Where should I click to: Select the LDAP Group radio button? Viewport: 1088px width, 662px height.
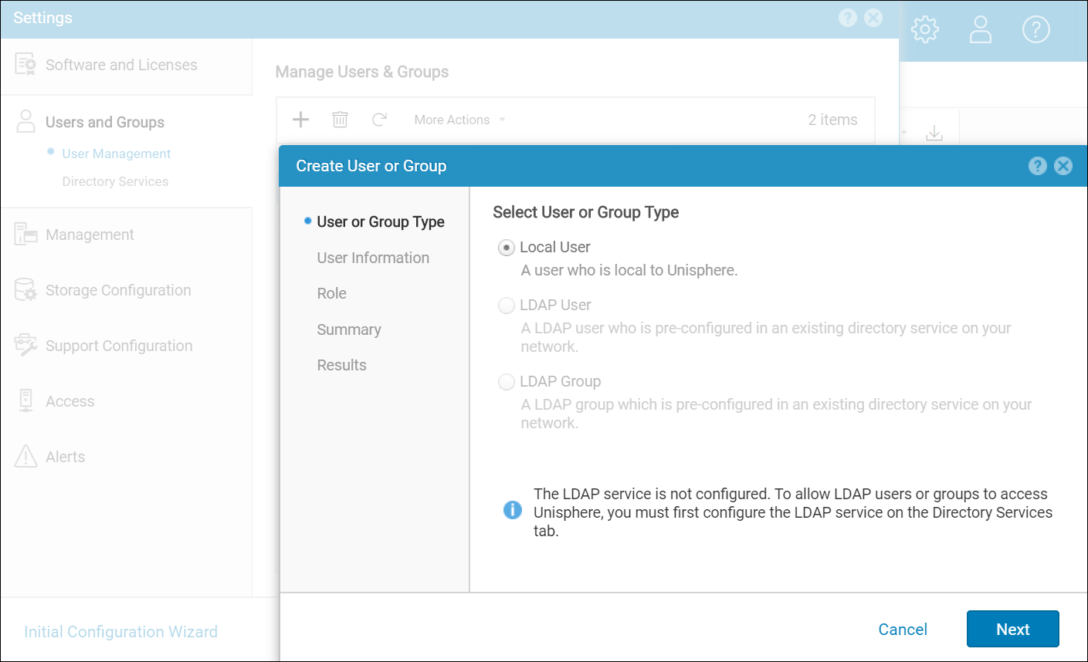[507, 382]
